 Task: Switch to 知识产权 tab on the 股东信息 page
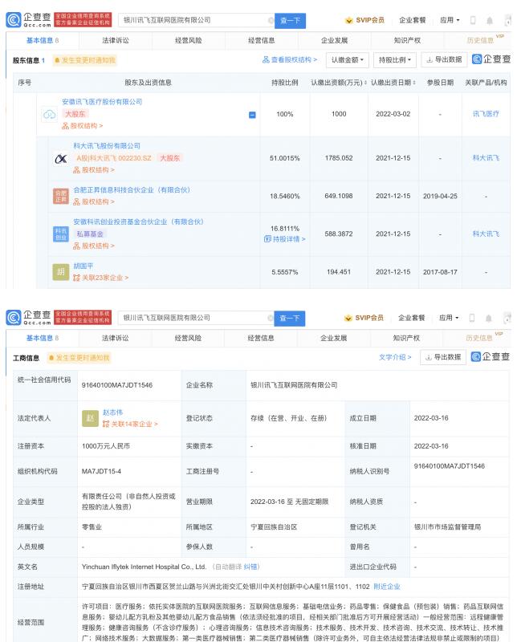coord(407,41)
